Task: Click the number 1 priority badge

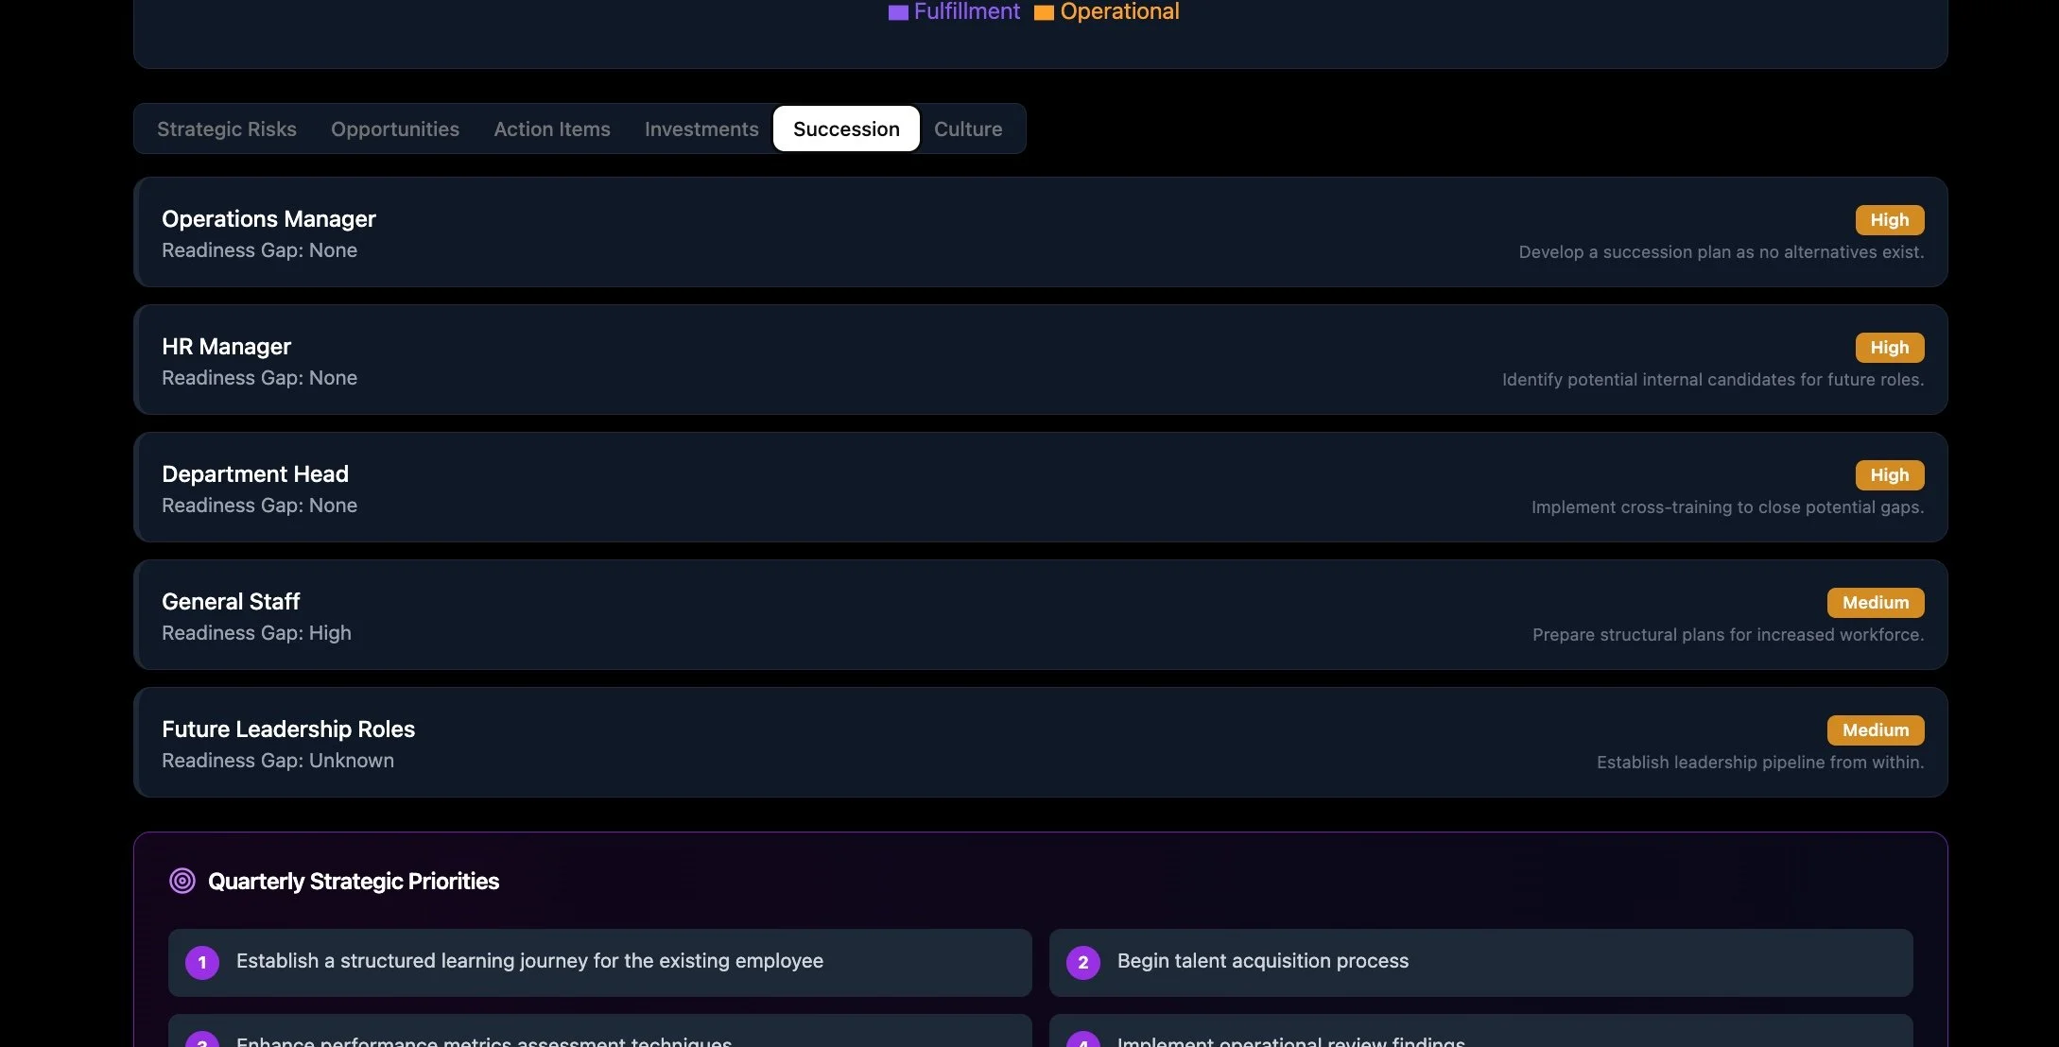Action: [202, 962]
